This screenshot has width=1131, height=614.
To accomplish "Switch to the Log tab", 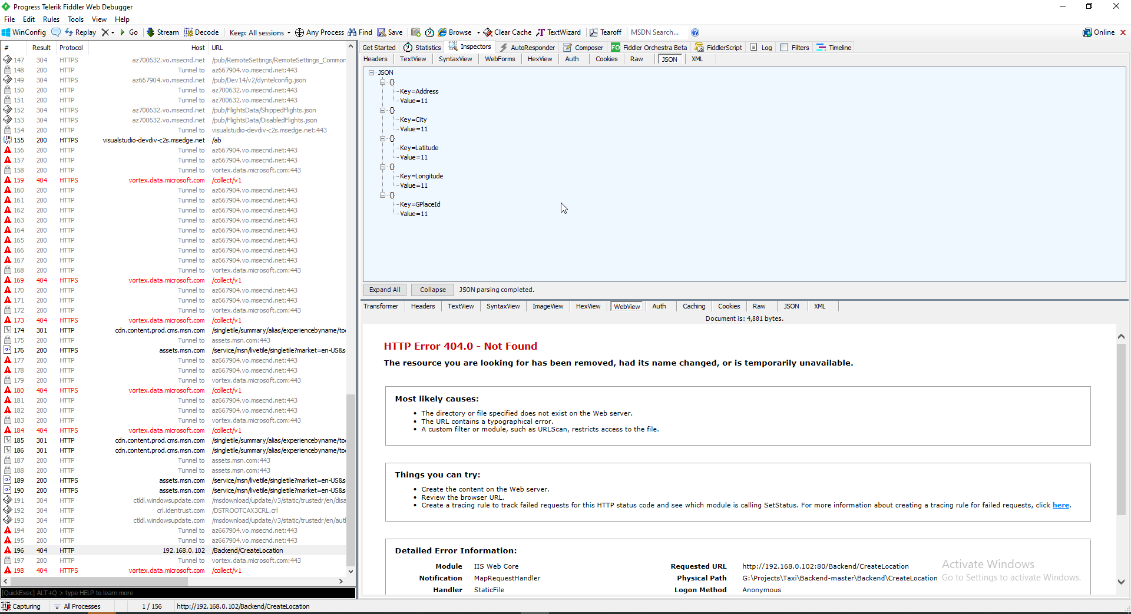I will click(x=761, y=48).
